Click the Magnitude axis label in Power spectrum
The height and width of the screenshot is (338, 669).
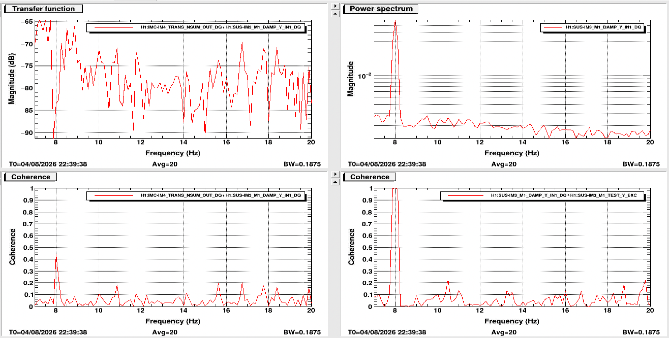pos(351,79)
